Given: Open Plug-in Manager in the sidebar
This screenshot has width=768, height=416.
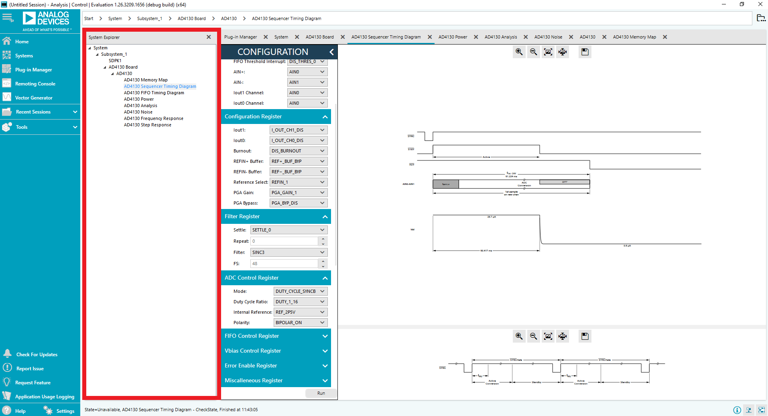Looking at the screenshot, I should [33, 70].
